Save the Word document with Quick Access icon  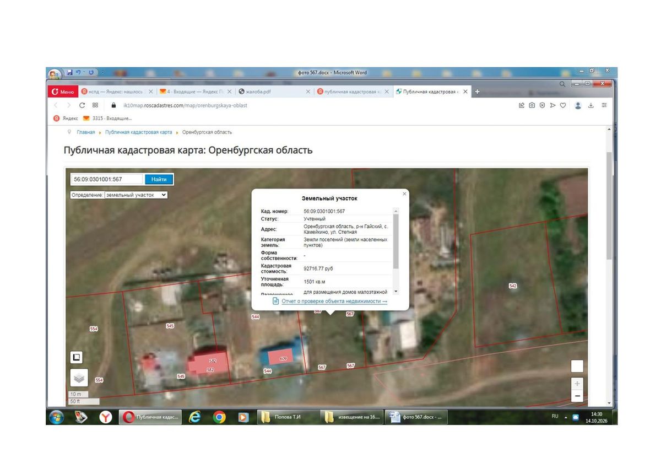69,72
